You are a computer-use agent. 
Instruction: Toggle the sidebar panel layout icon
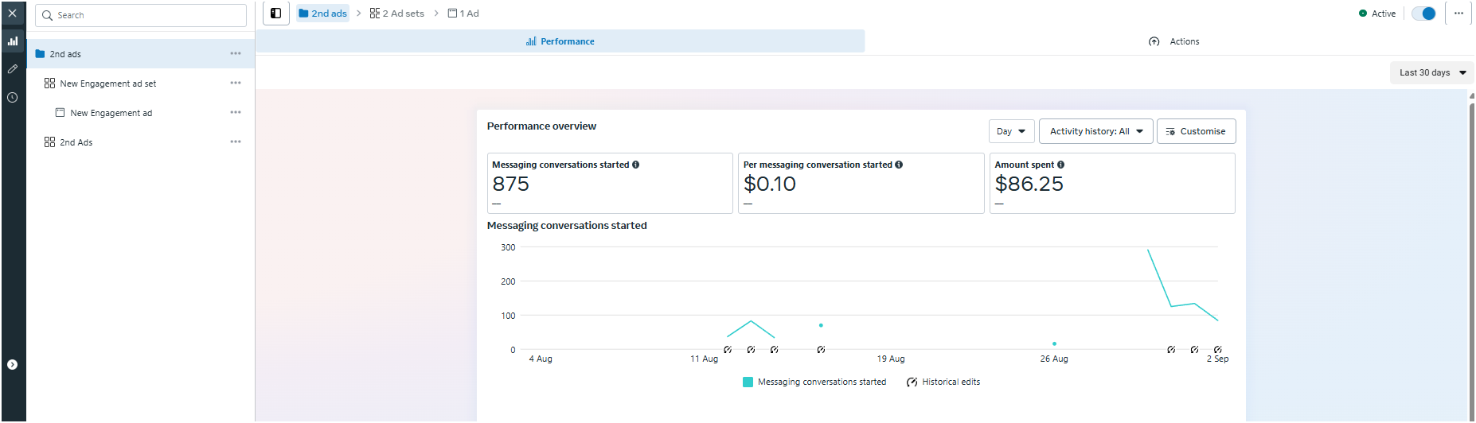pos(275,14)
